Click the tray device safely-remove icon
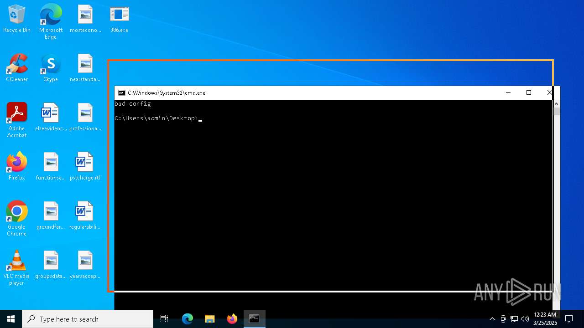The height and width of the screenshot is (328, 584). [x=503, y=319]
